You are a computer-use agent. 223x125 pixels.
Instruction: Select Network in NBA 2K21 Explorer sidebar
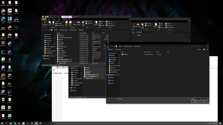[47, 59]
